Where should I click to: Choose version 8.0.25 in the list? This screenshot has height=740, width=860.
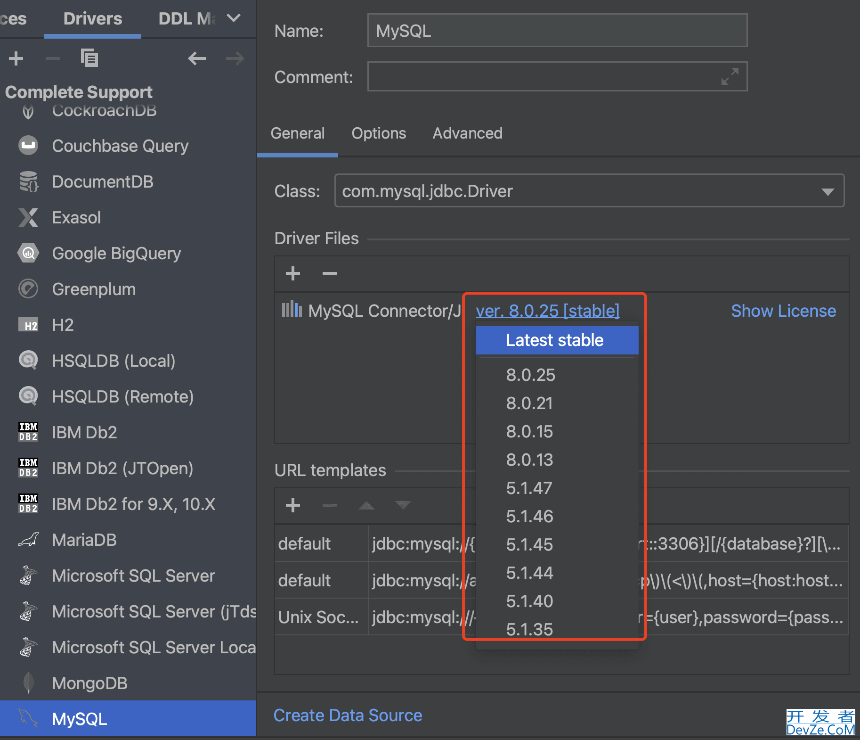(557, 375)
